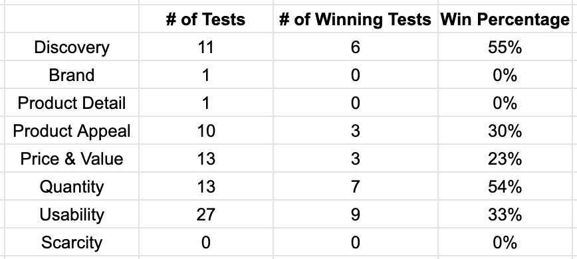This screenshot has width=577, height=259.
Task: Select the Scarcity row label cell
Action: point(72,242)
